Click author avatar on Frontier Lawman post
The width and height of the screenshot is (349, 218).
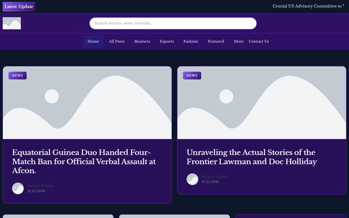click(x=192, y=179)
